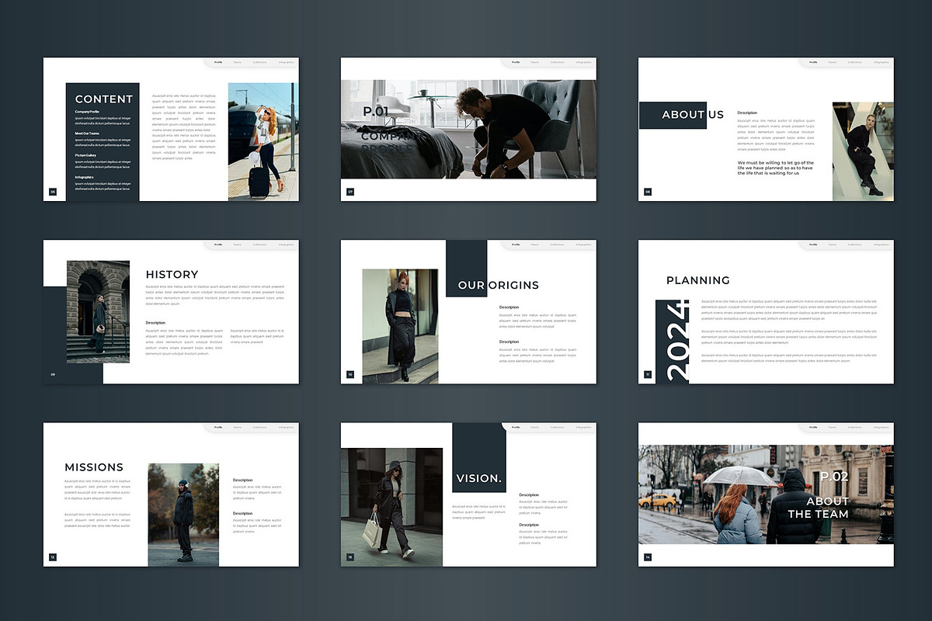Image resolution: width=932 pixels, height=621 pixels.
Task: Click the CONTENT slide heading
Action: tap(104, 99)
